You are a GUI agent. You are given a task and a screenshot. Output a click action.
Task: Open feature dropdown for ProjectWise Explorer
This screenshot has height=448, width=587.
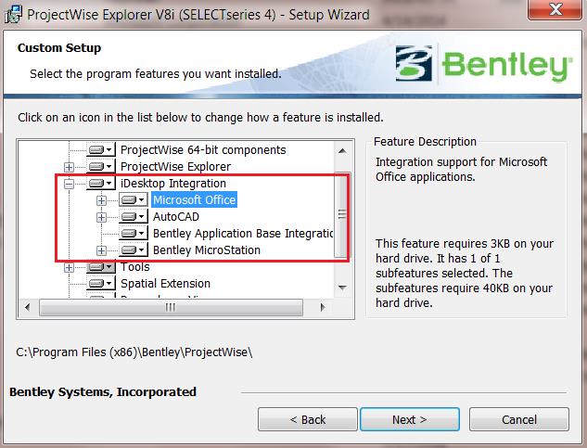(x=101, y=166)
